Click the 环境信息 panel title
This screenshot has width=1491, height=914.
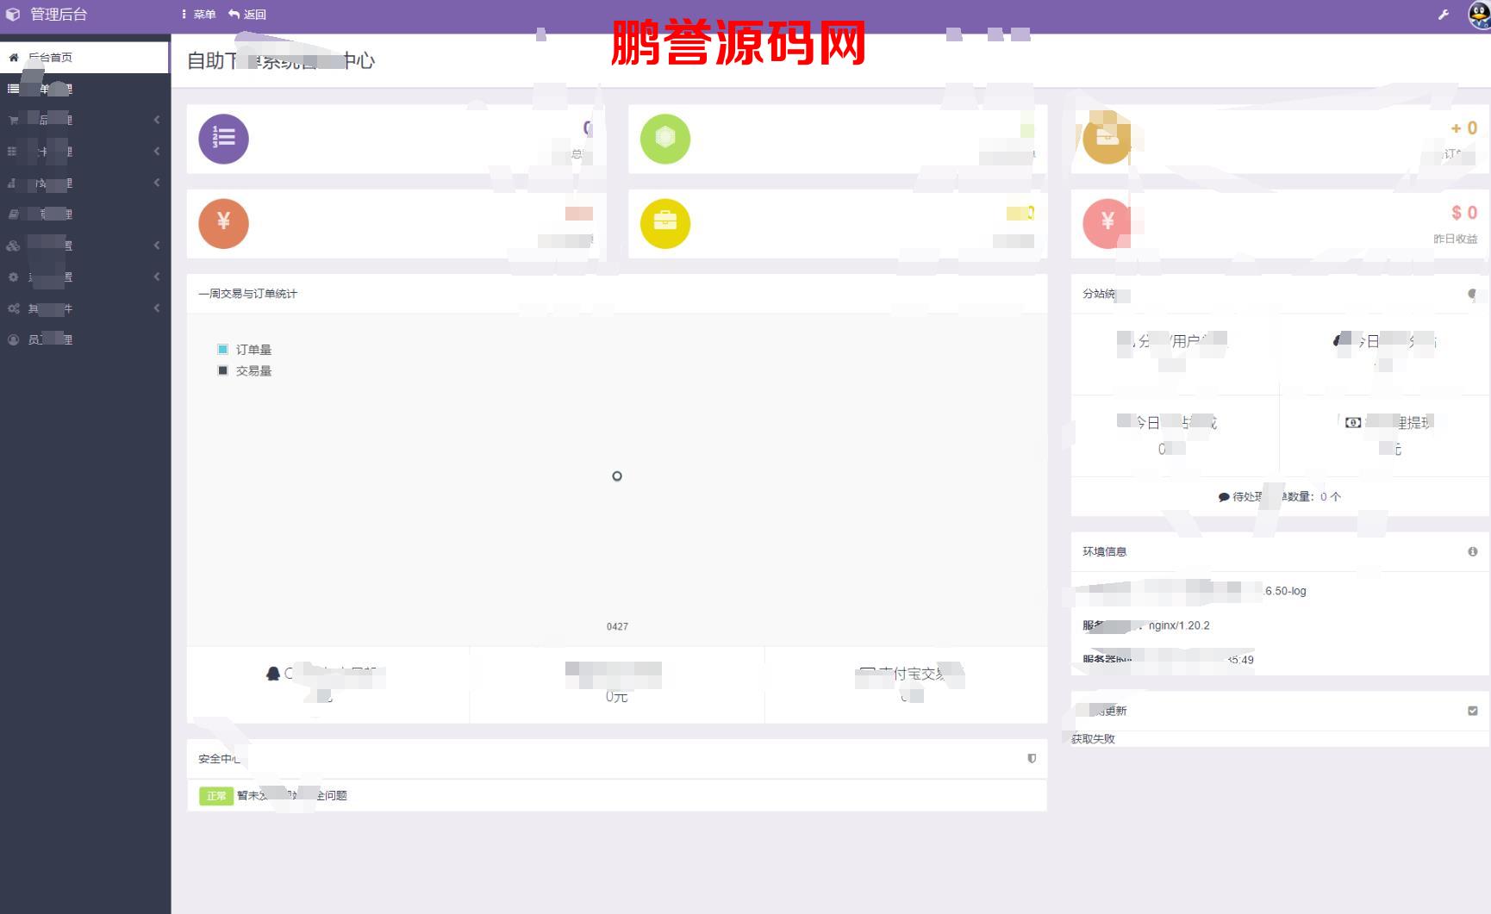(x=1104, y=551)
